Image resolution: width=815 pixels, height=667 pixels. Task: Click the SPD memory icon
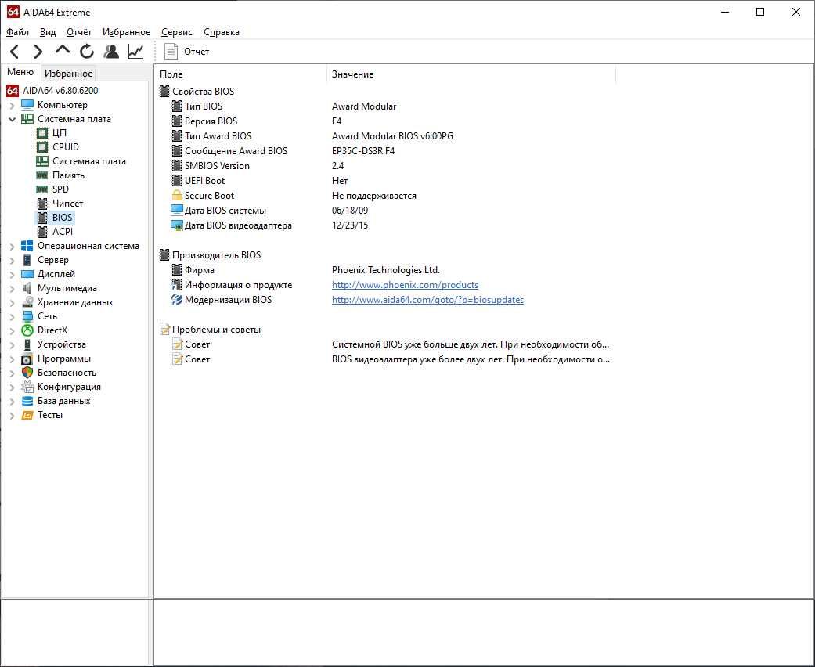[x=42, y=189]
